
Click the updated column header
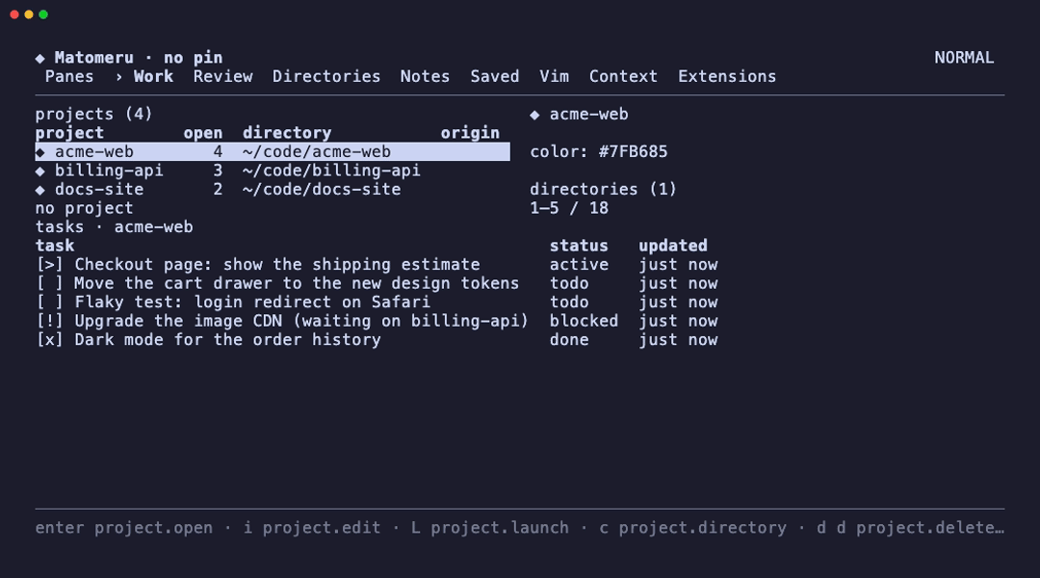[673, 246]
